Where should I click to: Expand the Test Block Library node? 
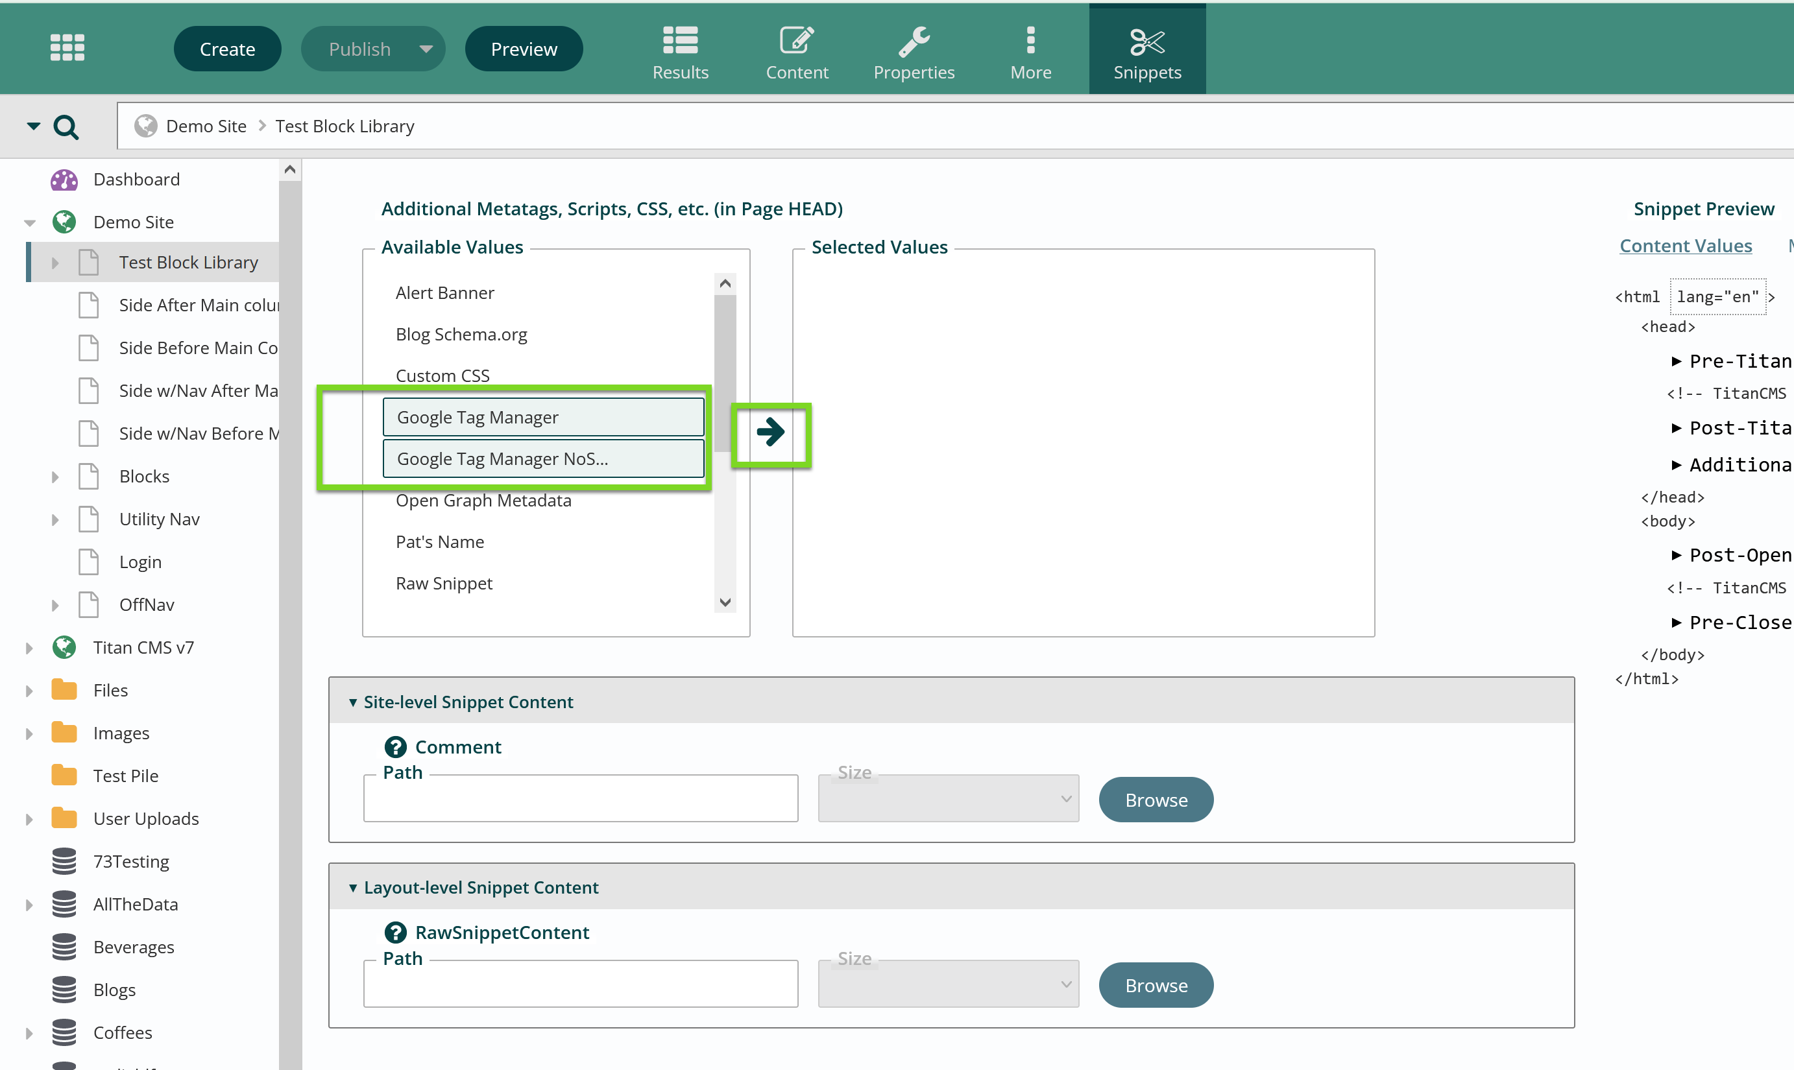pos(55,263)
